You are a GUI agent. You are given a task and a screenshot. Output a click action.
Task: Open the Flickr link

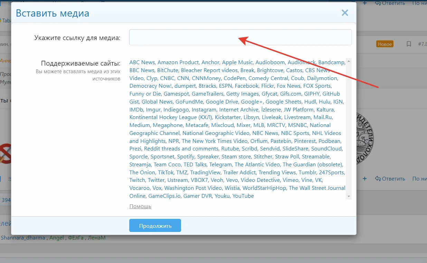coord(268,86)
